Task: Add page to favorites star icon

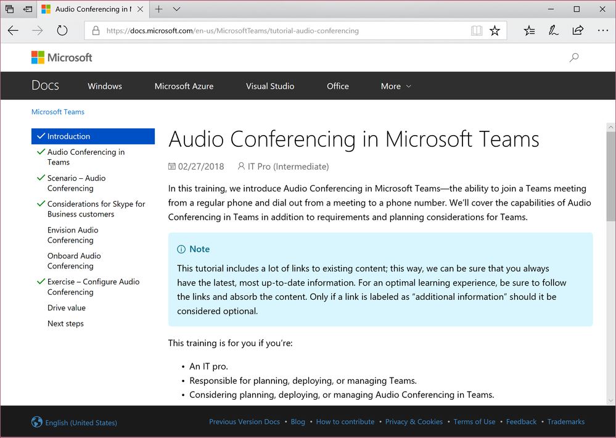Action: 495,31
